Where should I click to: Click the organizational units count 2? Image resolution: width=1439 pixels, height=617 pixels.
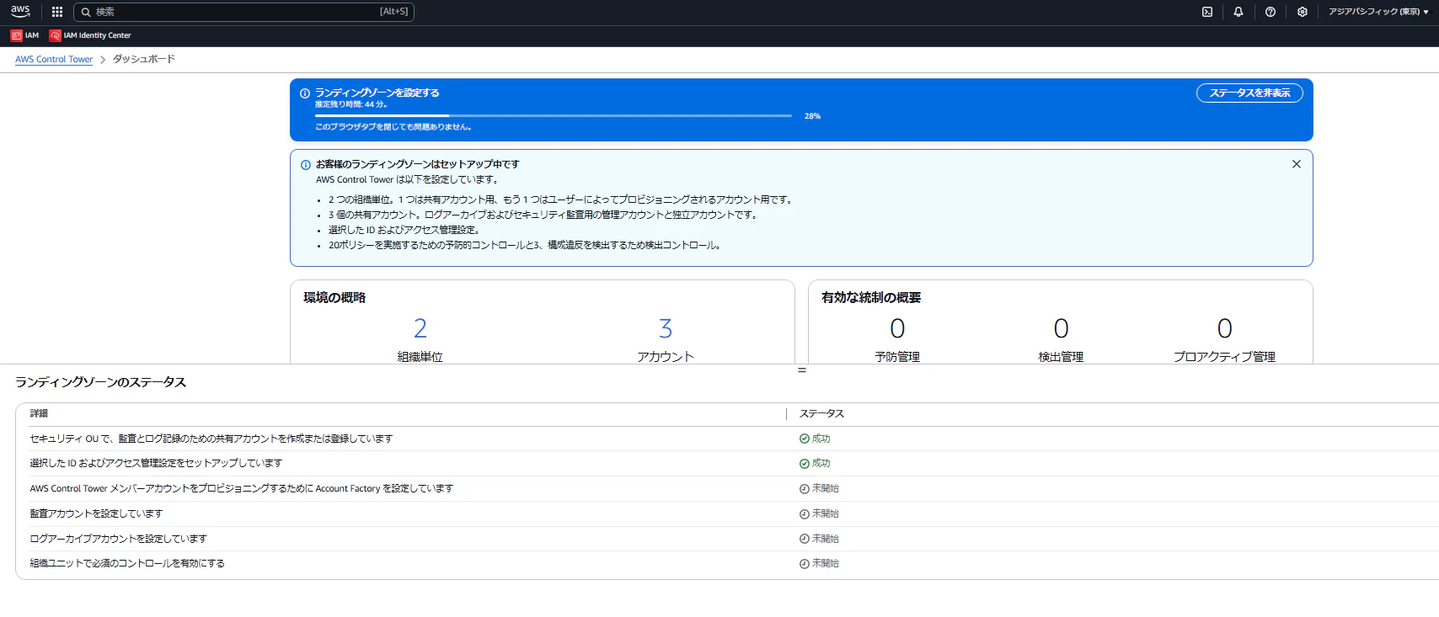click(x=420, y=328)
